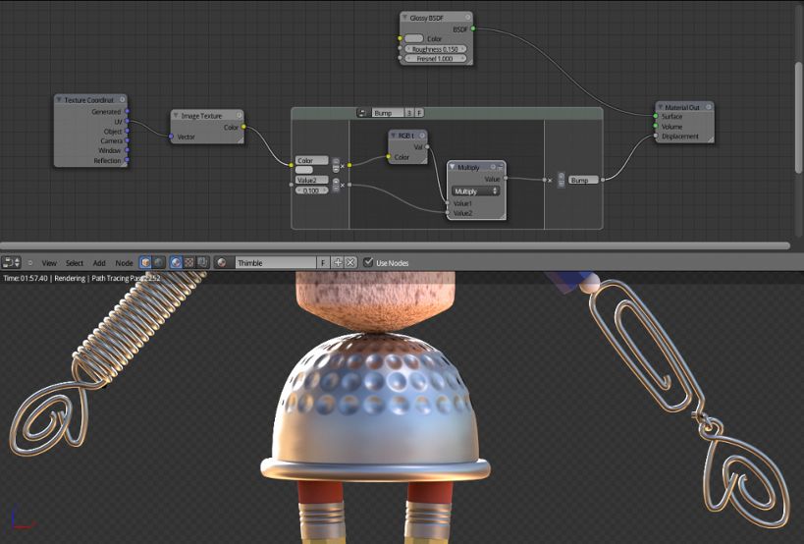Viewport: 804px width, 544px height.
Task: Collapse the Image Texture node triangle
Action: coord(176,116)
